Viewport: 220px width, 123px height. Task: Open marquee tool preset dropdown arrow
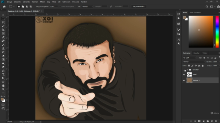pyautogui.click(x=14, y=6)
